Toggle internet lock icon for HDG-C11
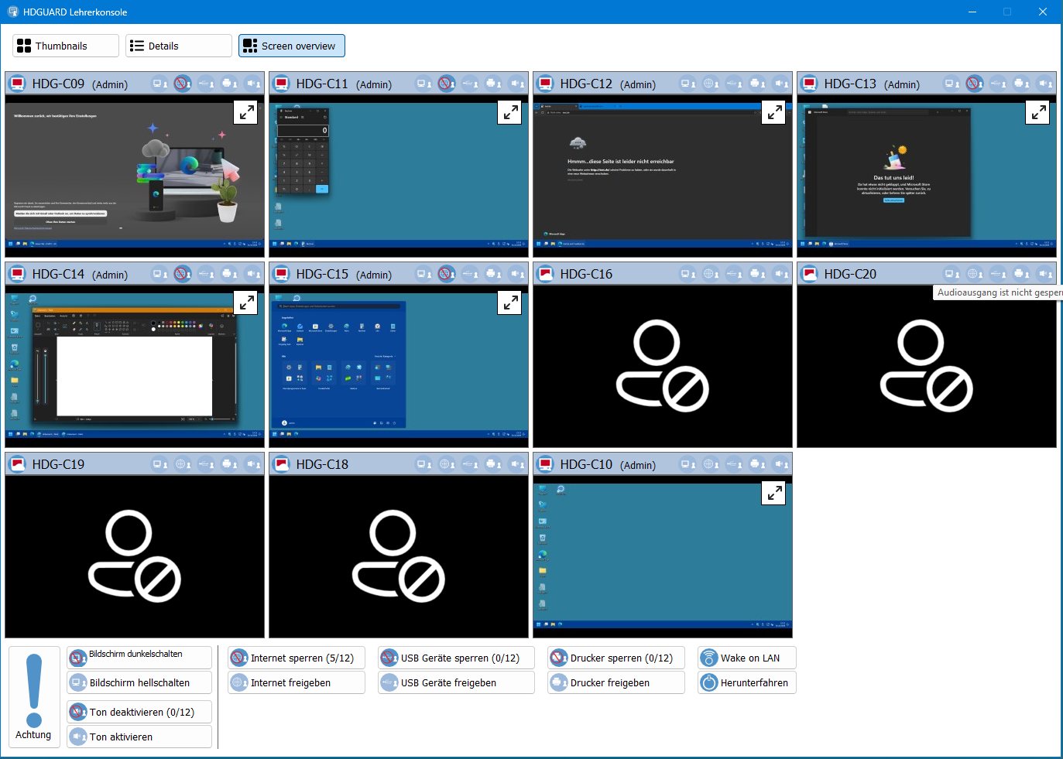The height and width of the screenshot is (759, 1063). click(x=447, y=84)
